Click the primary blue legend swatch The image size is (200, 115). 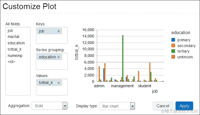(x=173, y=40)
